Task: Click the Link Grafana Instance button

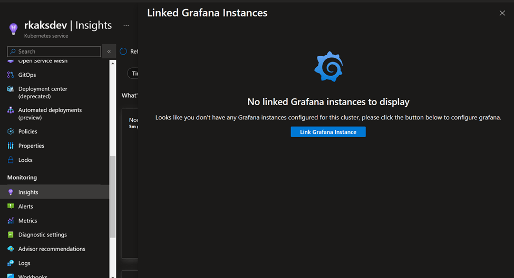Action: pyautogui.click(x=328, y=132)
